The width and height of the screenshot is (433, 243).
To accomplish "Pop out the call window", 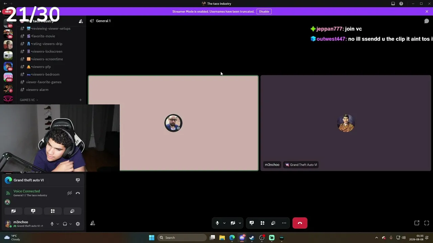I will (x=417, y=223).
